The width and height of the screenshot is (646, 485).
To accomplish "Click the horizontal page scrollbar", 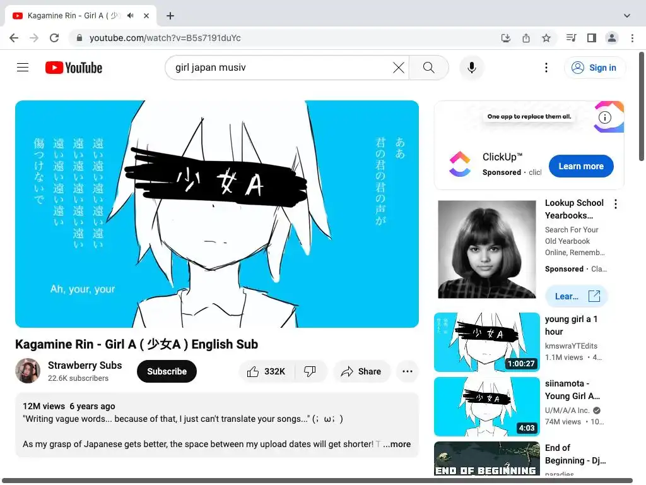I will tap(317, 481).
